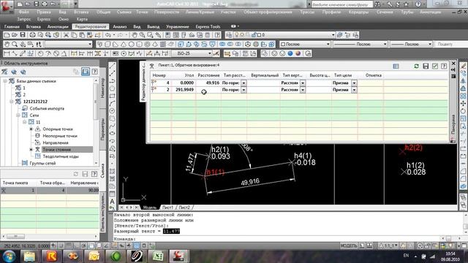This screenshot has height=263, width=468.
Task: Click into the keyword search field at top
Action: [341, 4]
